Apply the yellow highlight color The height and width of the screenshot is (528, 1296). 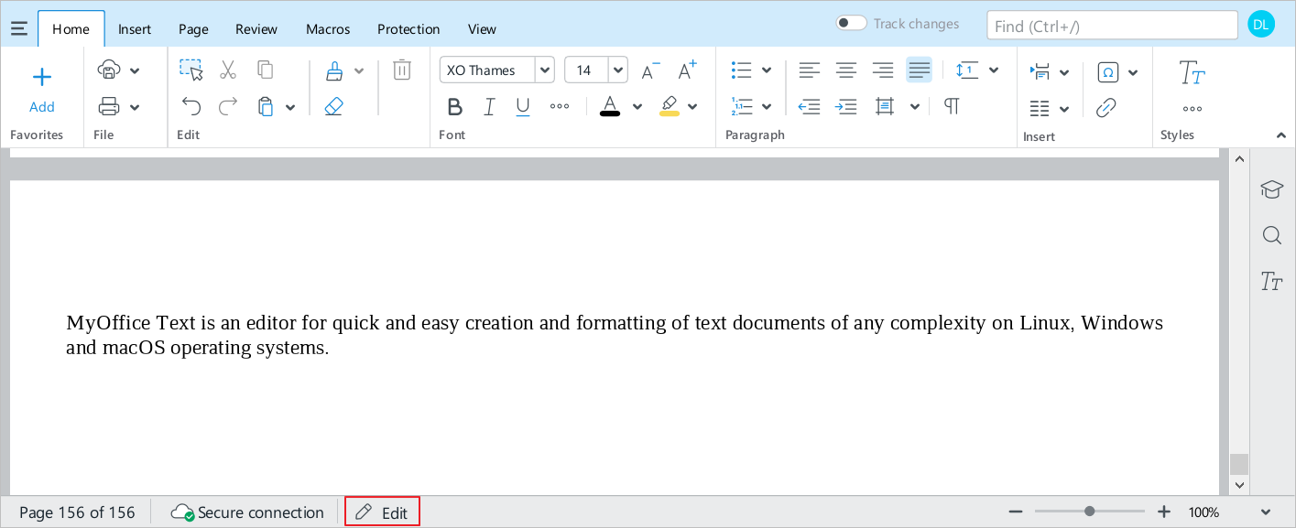click(670, 106)
